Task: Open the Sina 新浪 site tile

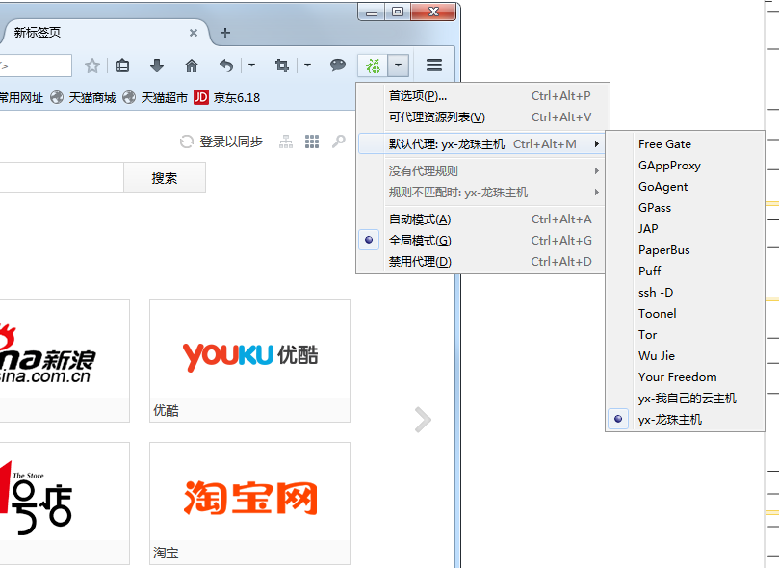Action: (x=65, y=361)
